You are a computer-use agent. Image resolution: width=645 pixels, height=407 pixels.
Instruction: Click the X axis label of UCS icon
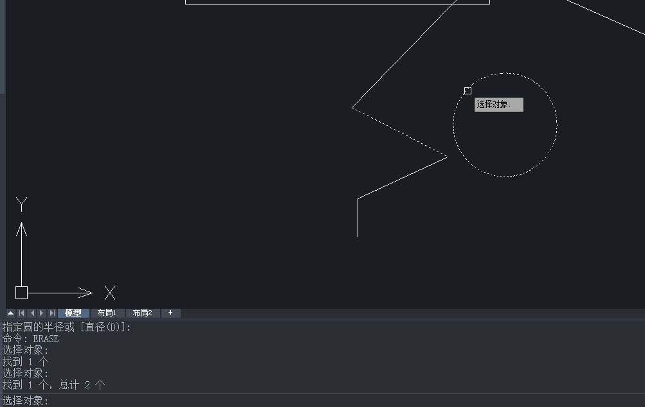(x=110, y=293)
